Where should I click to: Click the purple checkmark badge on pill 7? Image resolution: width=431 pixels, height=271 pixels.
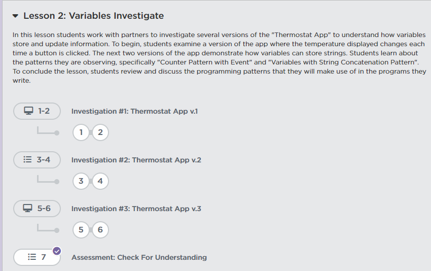click(57, 250)
